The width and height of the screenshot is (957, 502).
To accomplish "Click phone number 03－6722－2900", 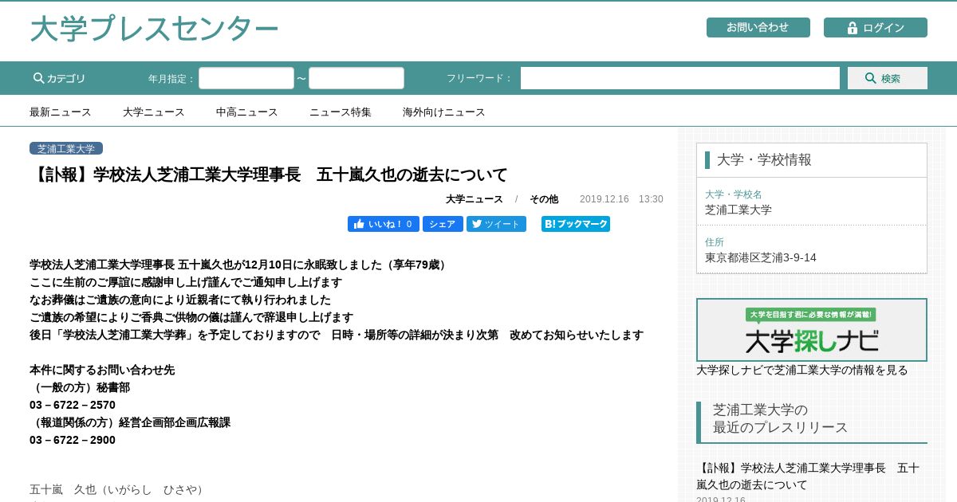I will [x=73, y=440].
